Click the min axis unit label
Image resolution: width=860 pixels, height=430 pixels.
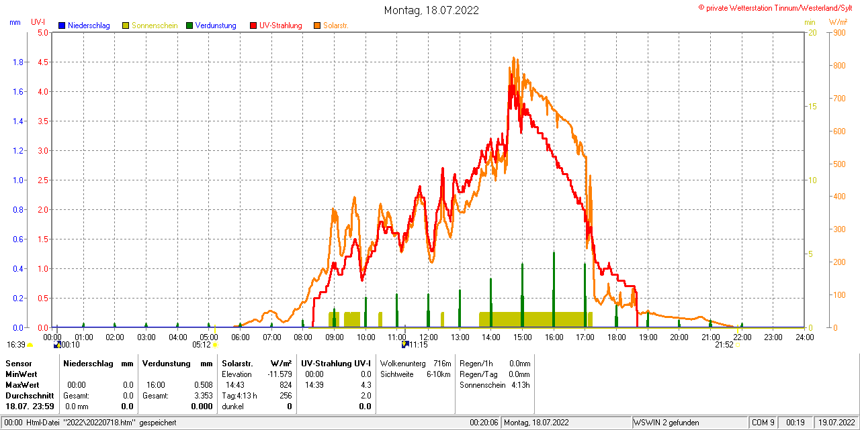[x=810, y=22]
